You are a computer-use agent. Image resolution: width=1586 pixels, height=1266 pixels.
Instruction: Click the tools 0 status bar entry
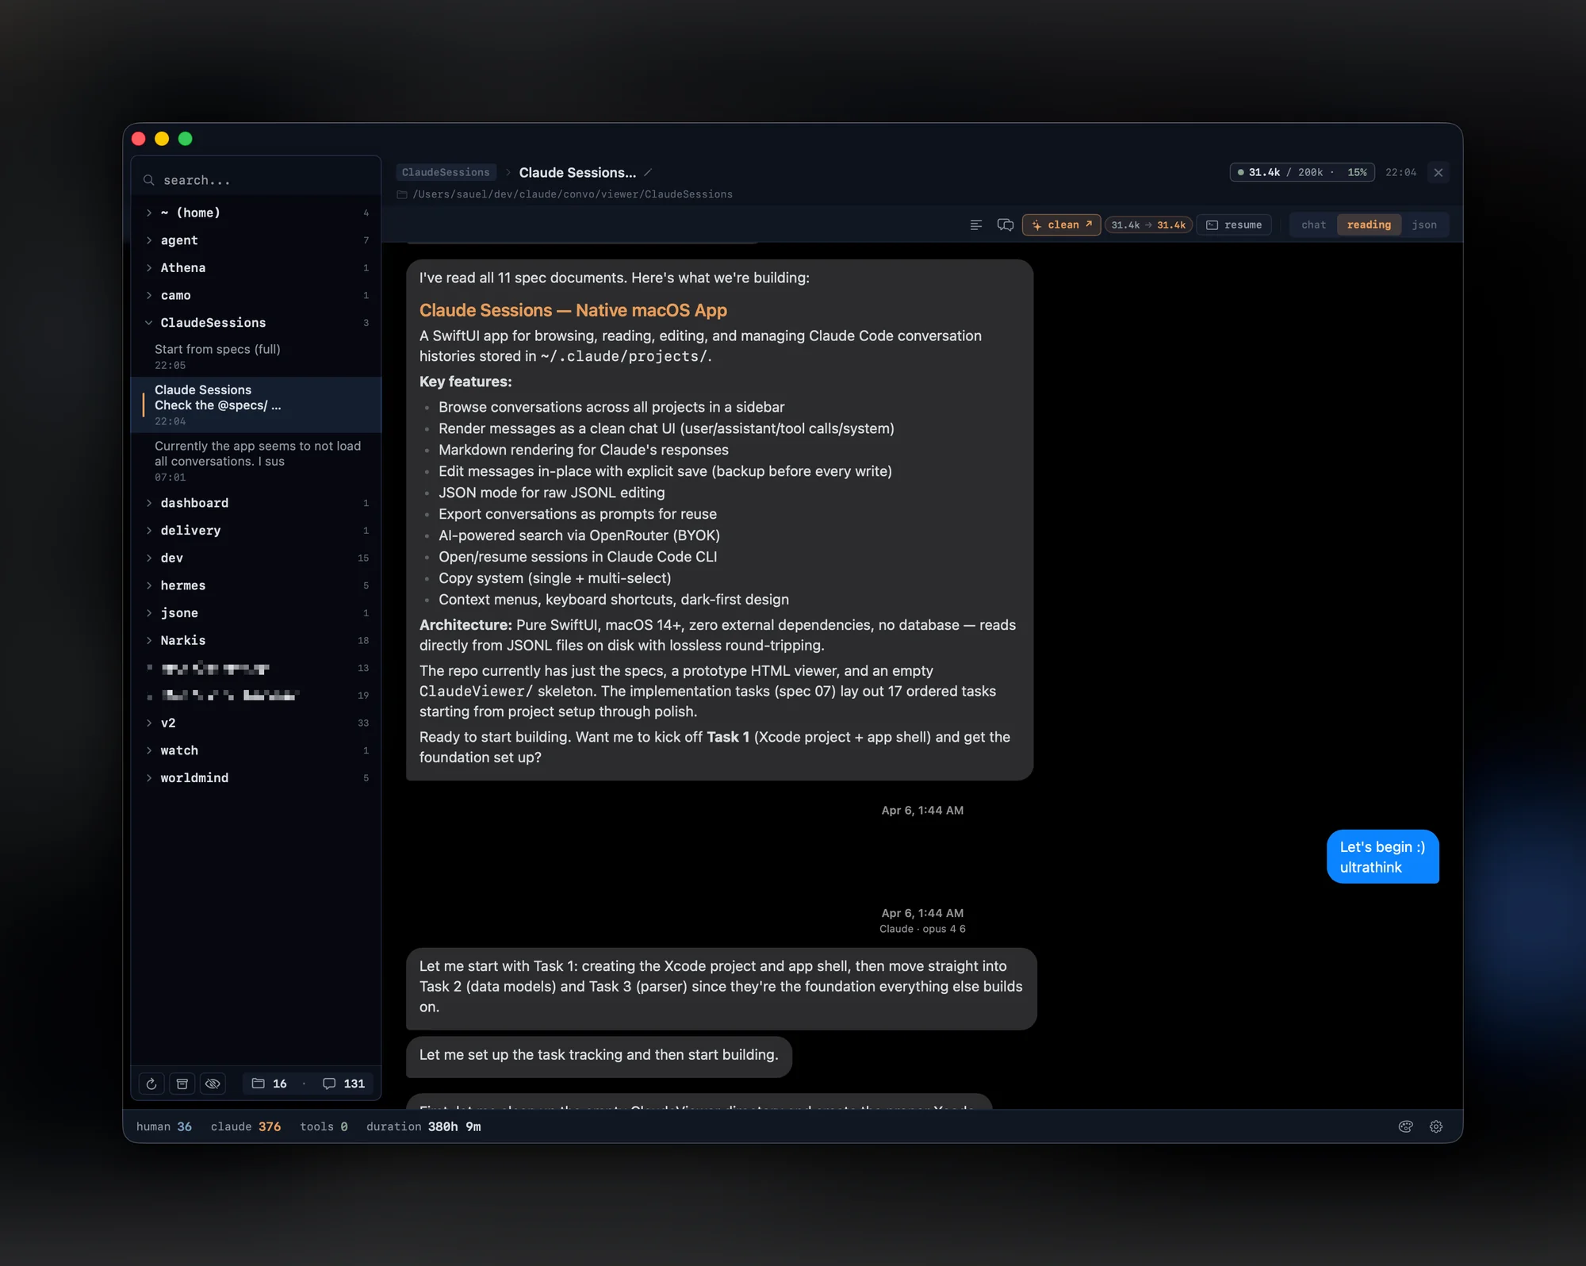(324, 1127)
